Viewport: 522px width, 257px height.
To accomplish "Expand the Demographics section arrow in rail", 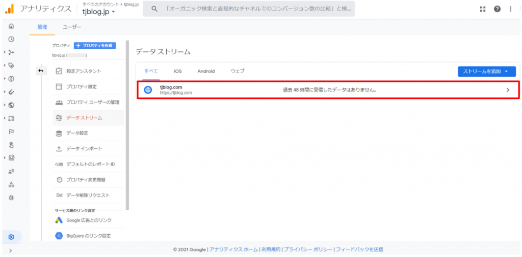I will 5,105.
